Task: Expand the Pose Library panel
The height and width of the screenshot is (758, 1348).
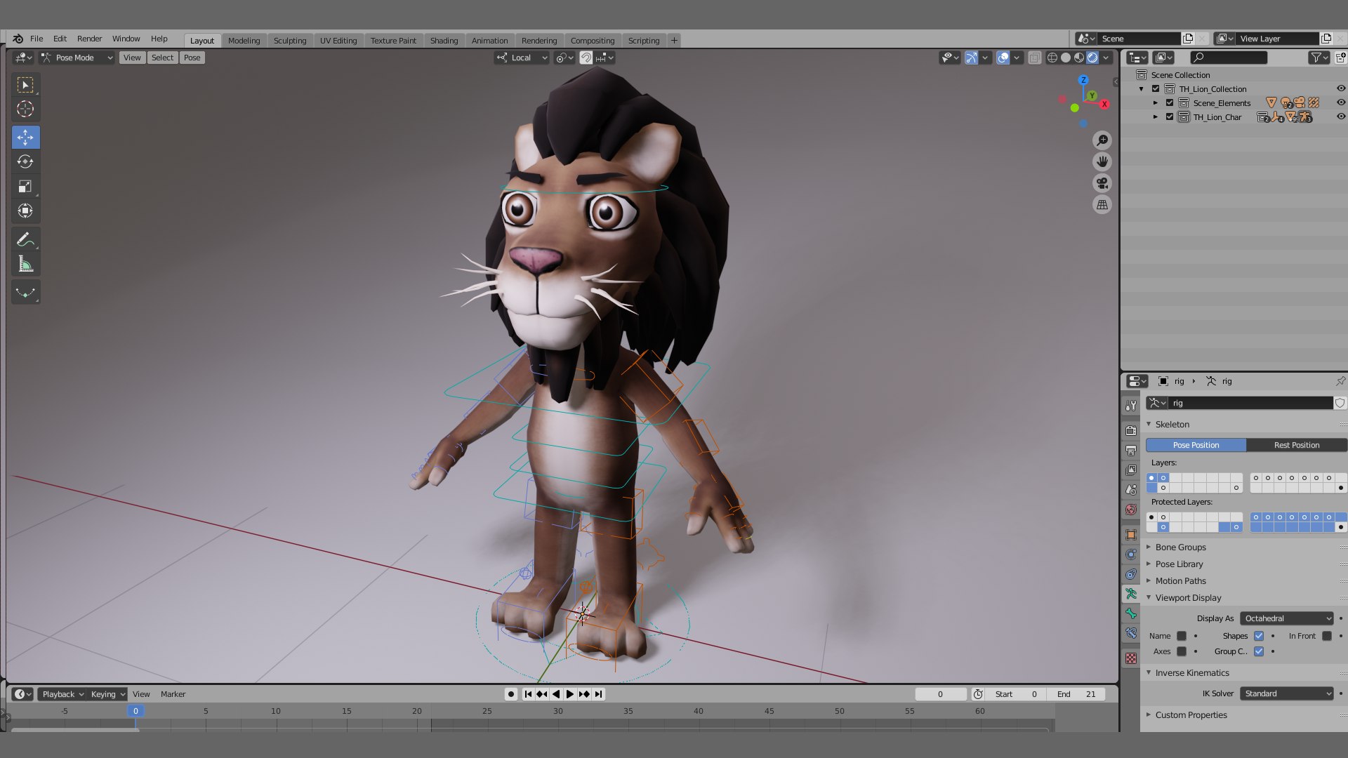Action: point(1179,564)
